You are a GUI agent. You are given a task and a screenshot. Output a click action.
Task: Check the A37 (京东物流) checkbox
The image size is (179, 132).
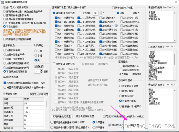[x=121, y=42]
